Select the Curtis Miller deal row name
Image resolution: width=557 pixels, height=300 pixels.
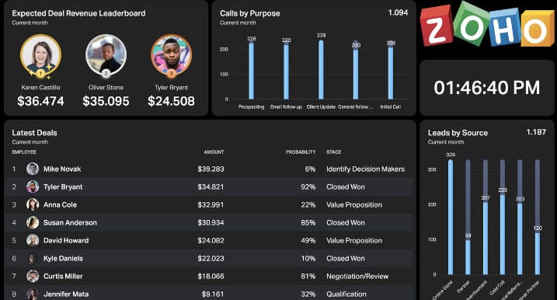(63, 276)
